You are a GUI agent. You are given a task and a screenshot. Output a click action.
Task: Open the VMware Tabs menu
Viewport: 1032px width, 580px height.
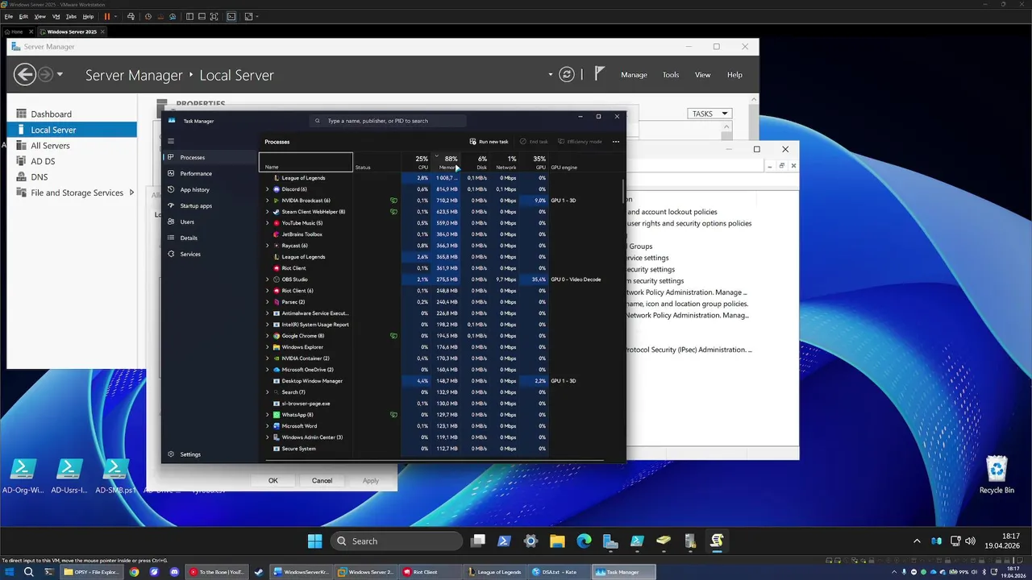[71, 16]
